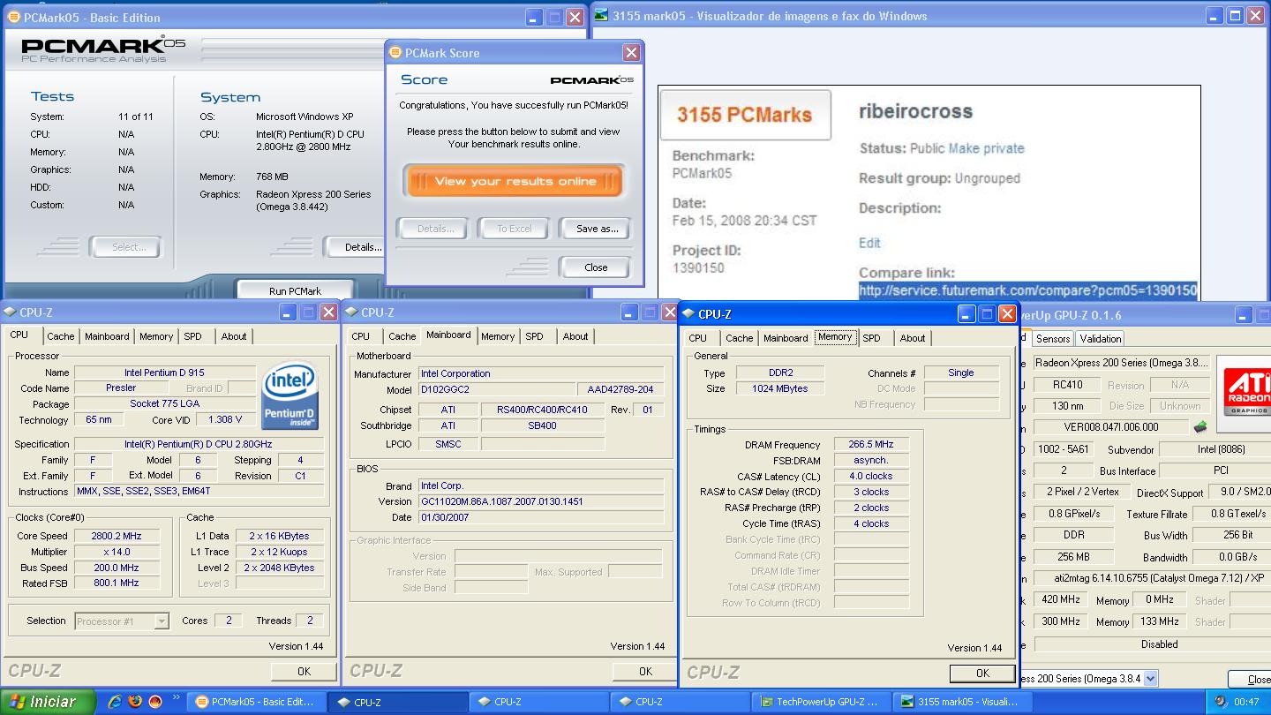Switch to Sensors tab in GPU-Z
Image resolution: width=1271 pixels, height=715 pixels.
1053,338
